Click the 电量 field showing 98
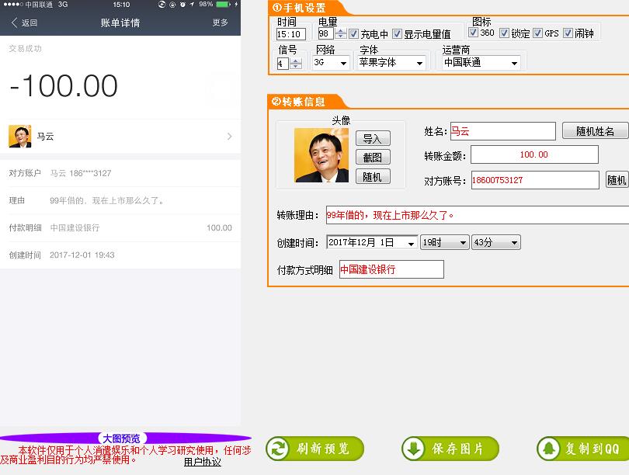 coord(325,33)
